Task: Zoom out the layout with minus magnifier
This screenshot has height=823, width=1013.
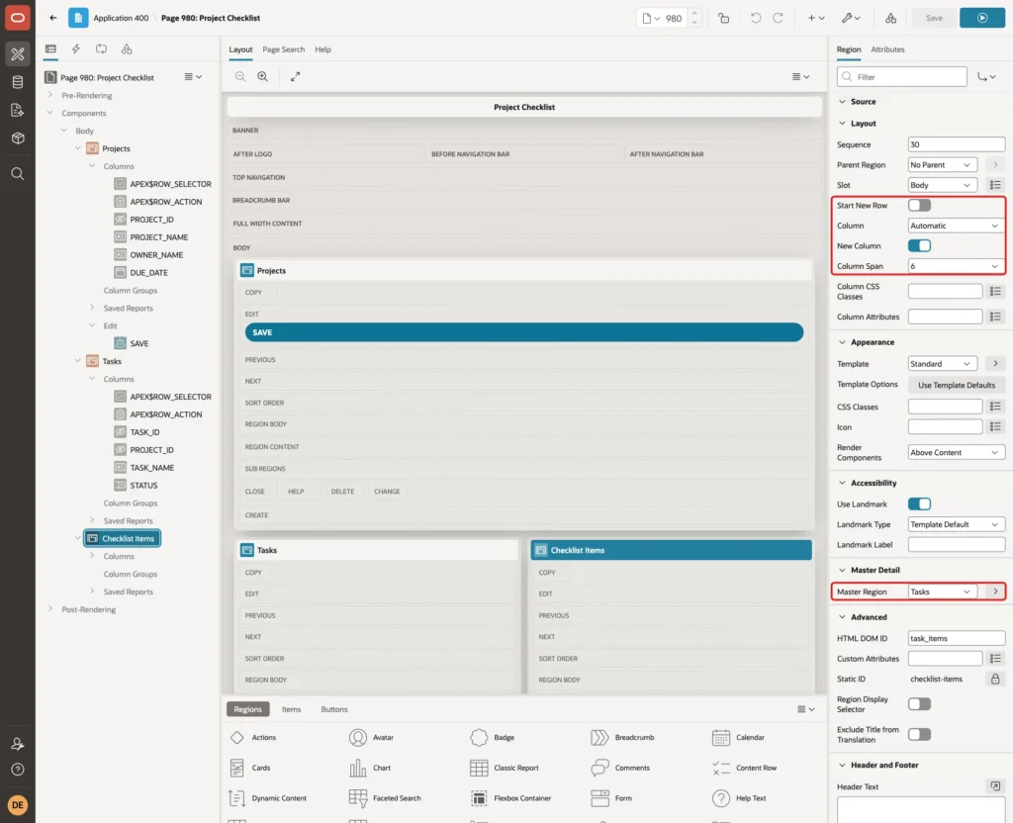Action: (x=240, y=76)
